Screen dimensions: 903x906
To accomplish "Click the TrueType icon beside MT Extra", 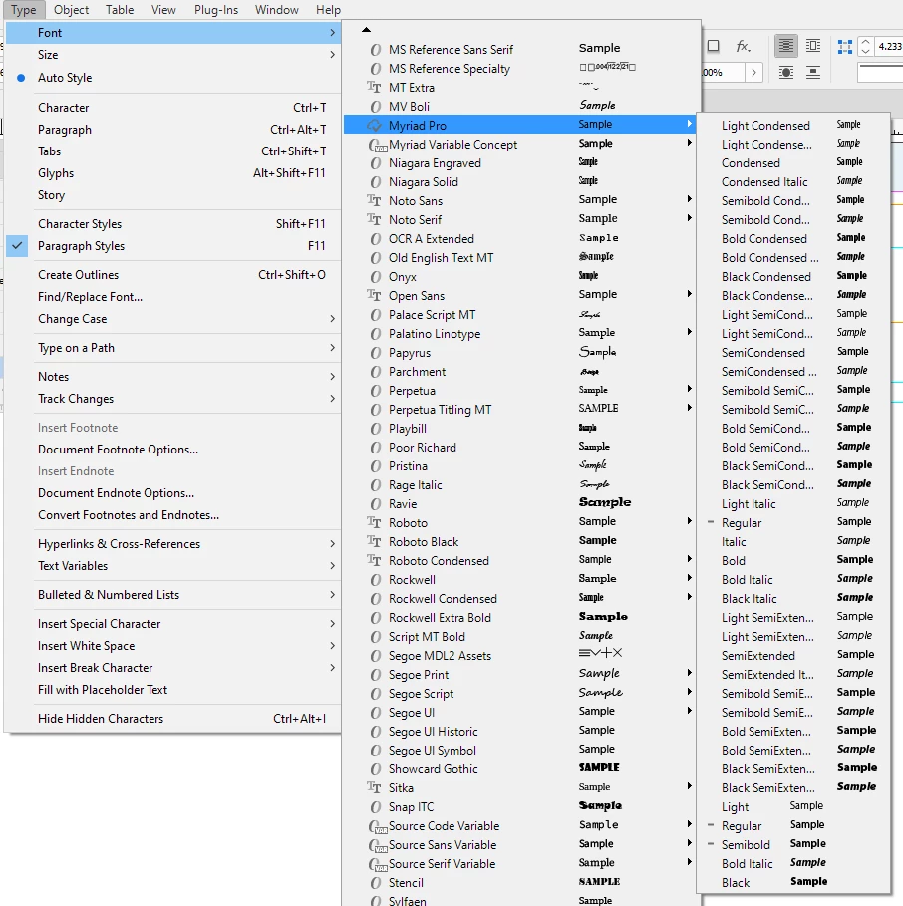I will pos(374,88).
